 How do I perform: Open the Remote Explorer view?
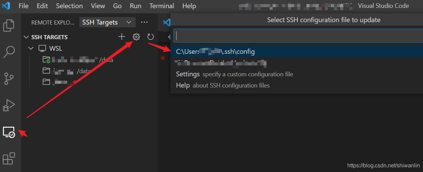click(x=9, y=132)
